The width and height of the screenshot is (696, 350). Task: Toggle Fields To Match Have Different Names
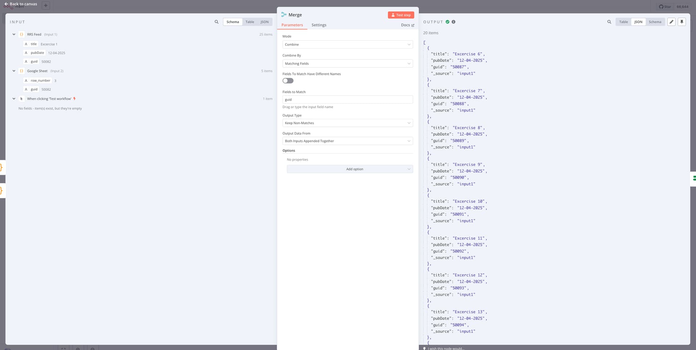(x=288, y=81)
